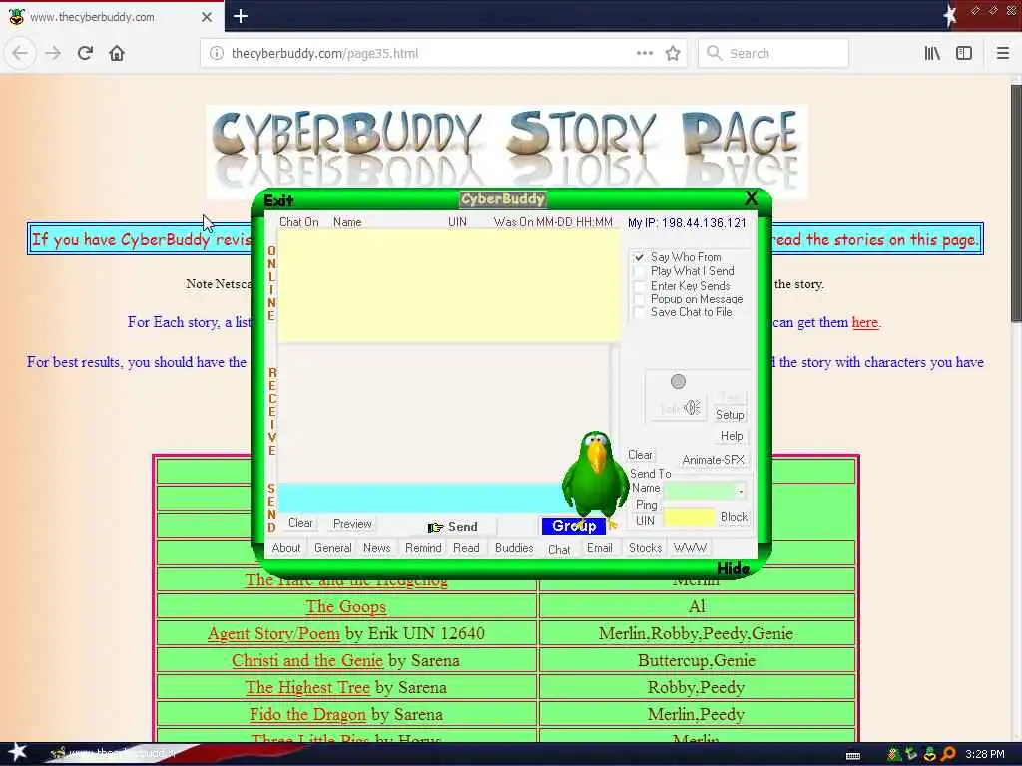Go back with the browser back arrow
Image resolution: width=1022 pixels, height=766 pixels.
[x=20, y=53]
